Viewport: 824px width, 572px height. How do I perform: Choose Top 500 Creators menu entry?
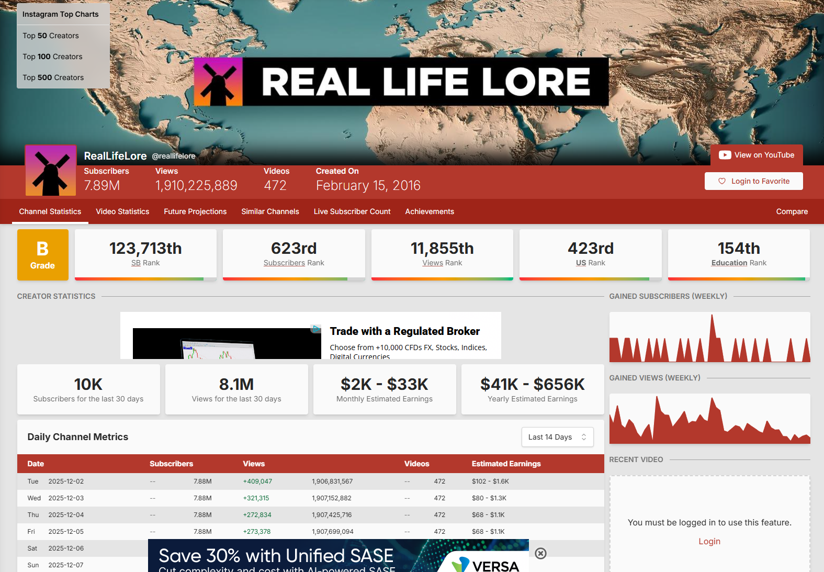(53, 77)
